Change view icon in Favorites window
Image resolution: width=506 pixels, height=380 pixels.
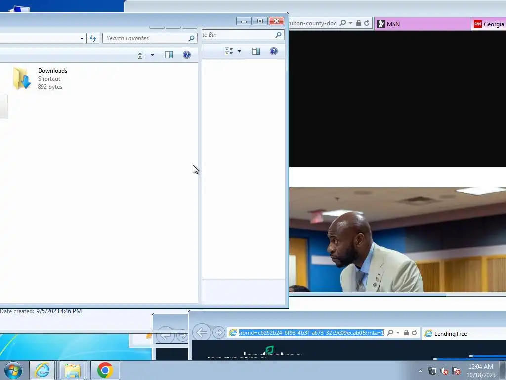pos(142,55)
